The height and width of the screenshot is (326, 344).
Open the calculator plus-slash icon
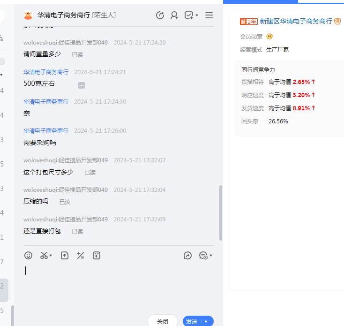pyautogui.click(x=81, y=256)
